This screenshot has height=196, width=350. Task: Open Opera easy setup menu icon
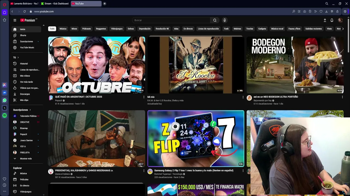click(x=332, y=11)
